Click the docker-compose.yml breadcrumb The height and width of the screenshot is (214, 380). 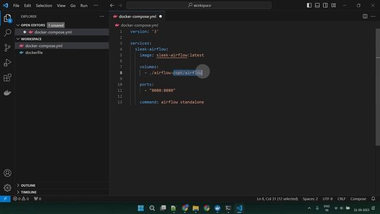click(x=140, y=25)
